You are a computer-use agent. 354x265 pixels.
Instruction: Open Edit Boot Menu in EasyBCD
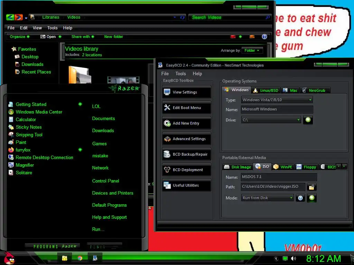(186, 108)
